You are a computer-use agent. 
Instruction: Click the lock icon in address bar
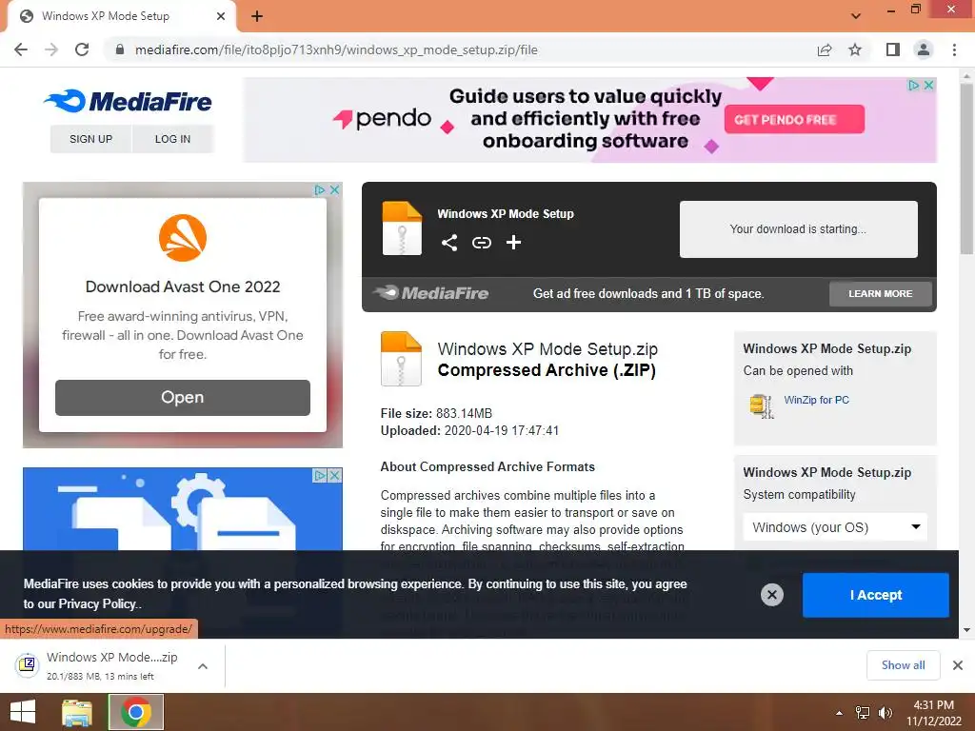(120, 49)
